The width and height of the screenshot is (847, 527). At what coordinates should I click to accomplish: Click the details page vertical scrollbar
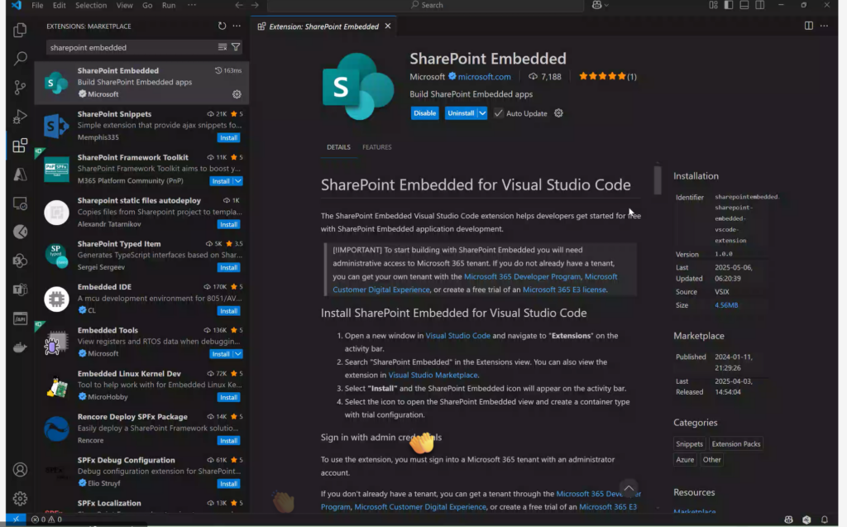[658, 180]
